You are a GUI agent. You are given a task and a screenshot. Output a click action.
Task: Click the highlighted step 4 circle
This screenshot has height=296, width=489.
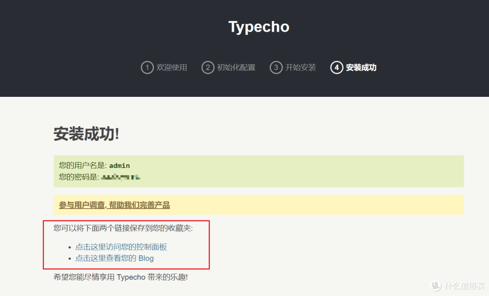pyautogui.click(x=337, y=67)
